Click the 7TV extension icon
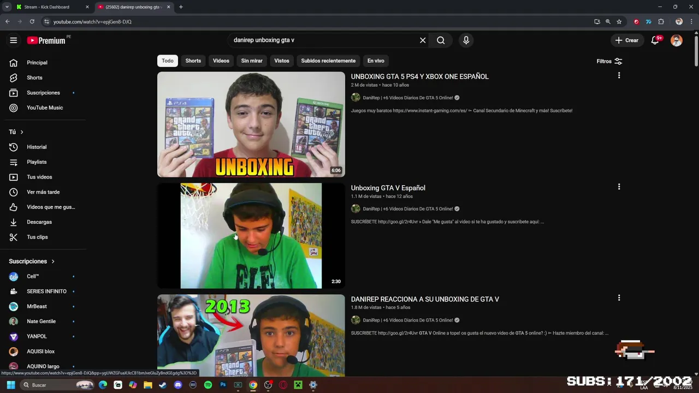699x393 pixels. tap(648, 22)
